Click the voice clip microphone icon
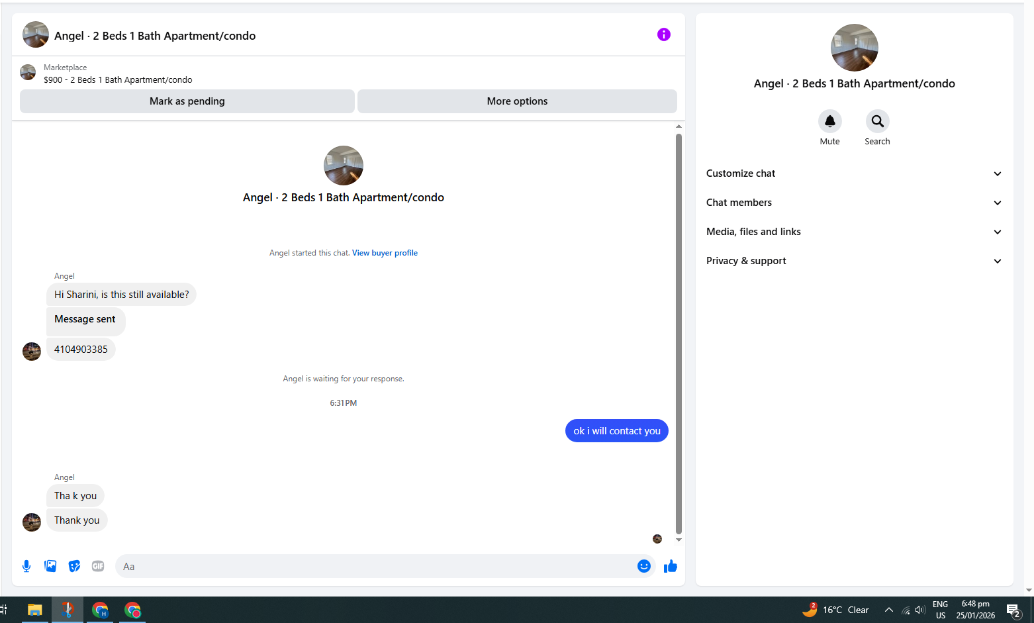1034x623 pixels. coord(26,566)
